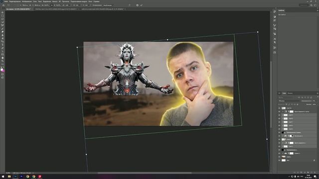Open the Изображение (Image) menu
The image size is (319, 179).
pyautogui.click(x=27, y=1)
